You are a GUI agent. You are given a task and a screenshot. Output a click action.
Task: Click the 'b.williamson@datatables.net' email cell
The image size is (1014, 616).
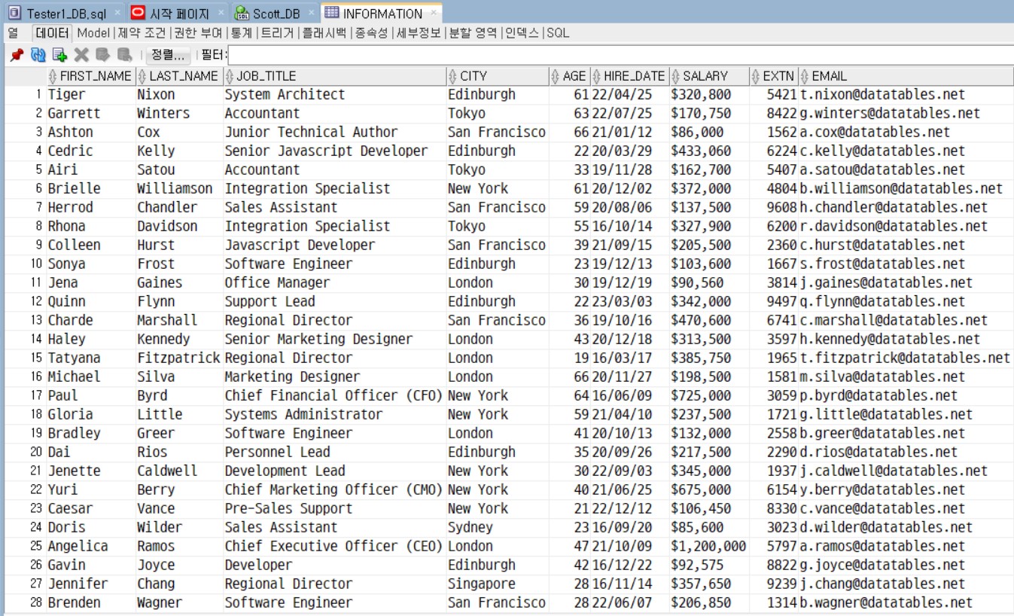pos(906,189)
